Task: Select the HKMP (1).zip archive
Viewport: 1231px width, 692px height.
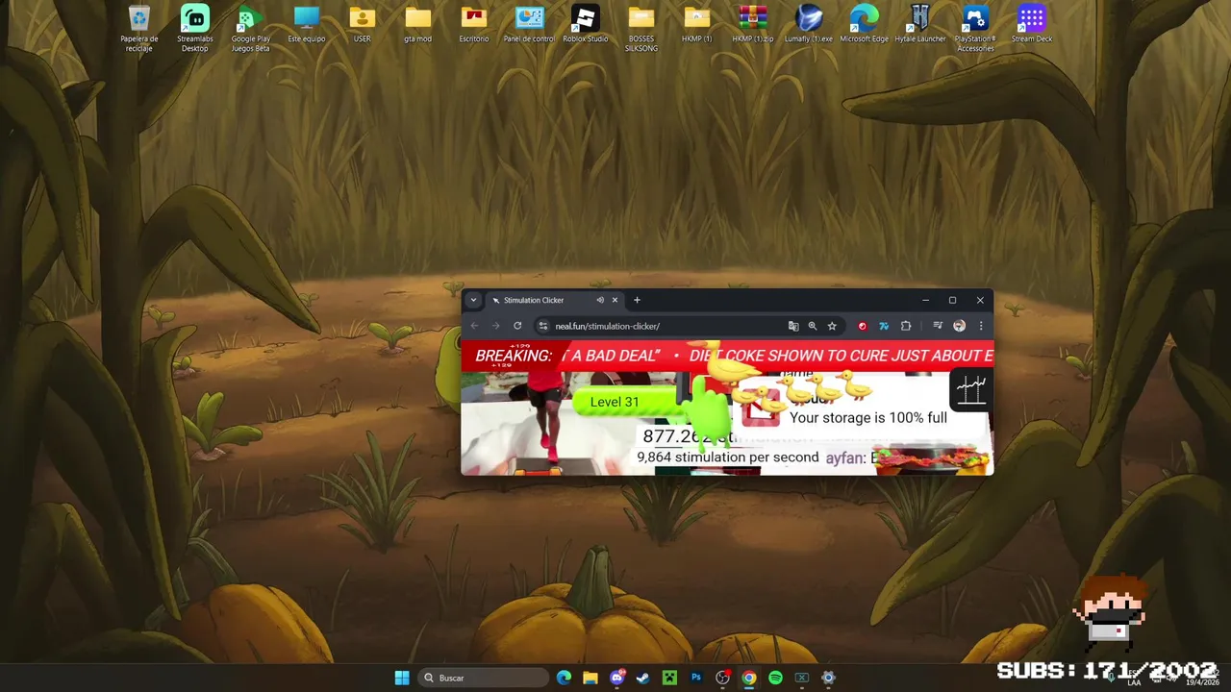Action: click(x=753, y=24)
